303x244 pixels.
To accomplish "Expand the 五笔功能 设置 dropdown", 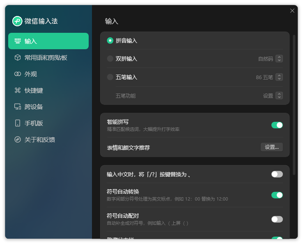I will click(279, 96).
